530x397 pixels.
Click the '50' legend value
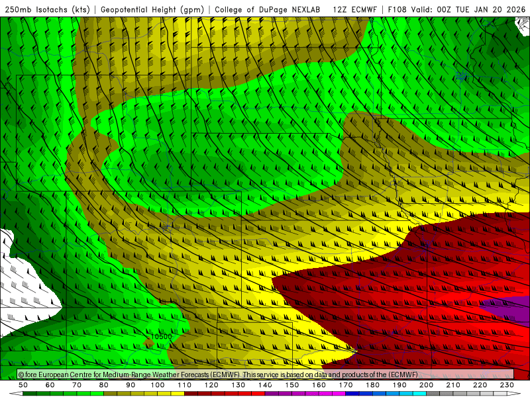[x=23, y=385]
